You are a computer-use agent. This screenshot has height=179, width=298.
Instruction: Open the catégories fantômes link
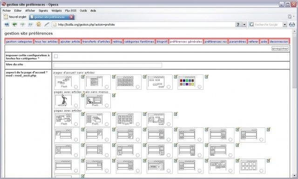pyautogui.click(x=139, y=41)
